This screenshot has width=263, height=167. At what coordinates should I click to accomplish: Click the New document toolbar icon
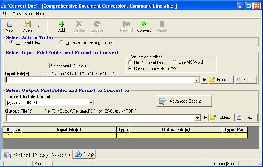click(10, 24)
